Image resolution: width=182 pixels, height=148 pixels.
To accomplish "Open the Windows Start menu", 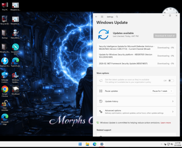I will (x=80, y=144).
